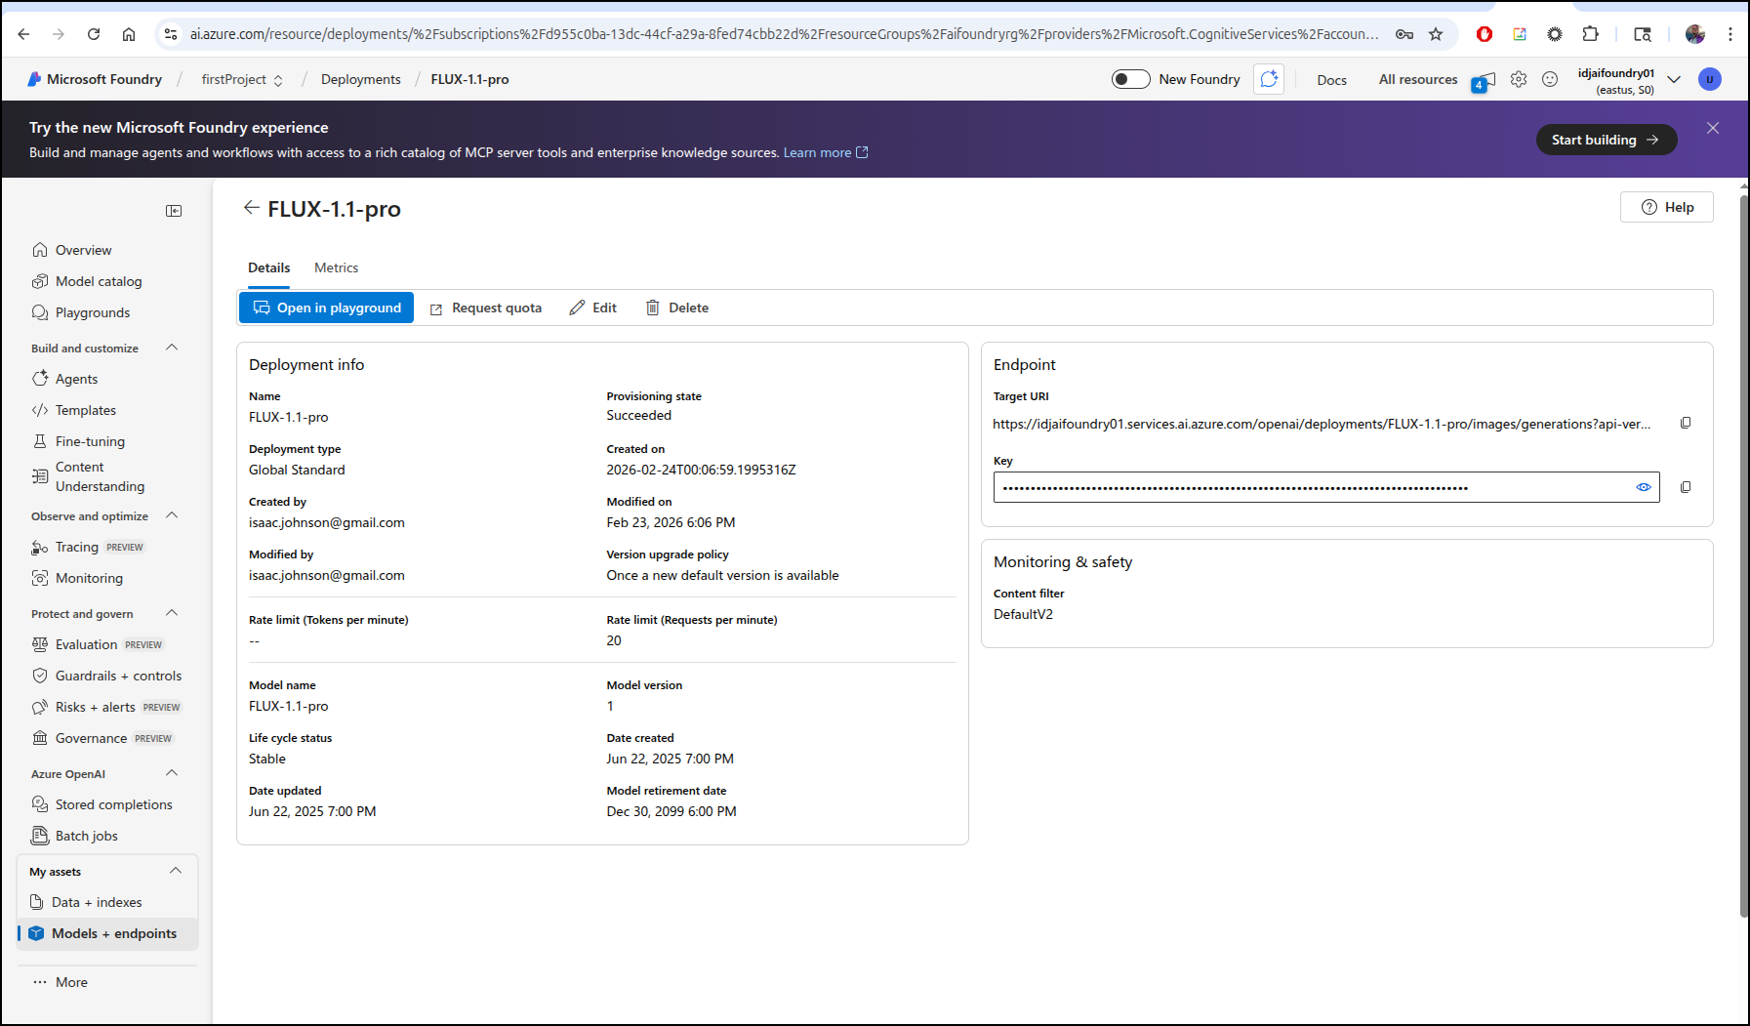The width and height of the screenshot is (1750, 1026).
Task: Click inside the masked Key field
Action: coord(1308,487)
